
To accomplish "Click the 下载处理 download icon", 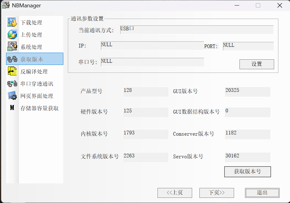I will (12, 22).
